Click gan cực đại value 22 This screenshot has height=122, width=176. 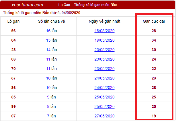pos(154,69)
